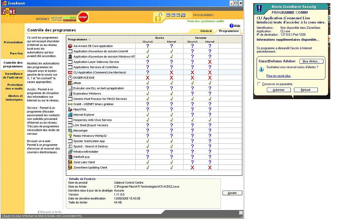The width and height of the screenshot is (339, 219).
Task: Click the DKSERVICE.EXE clock icon
Action: 70,78
